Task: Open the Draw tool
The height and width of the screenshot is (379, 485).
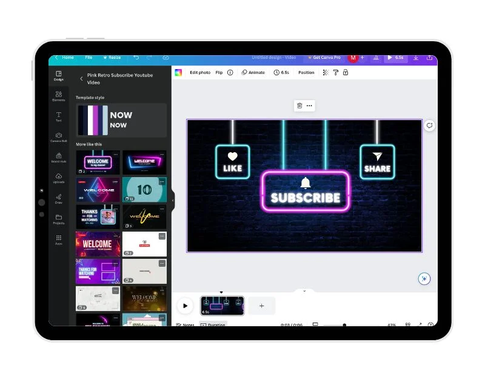Action: click(59, 198)
